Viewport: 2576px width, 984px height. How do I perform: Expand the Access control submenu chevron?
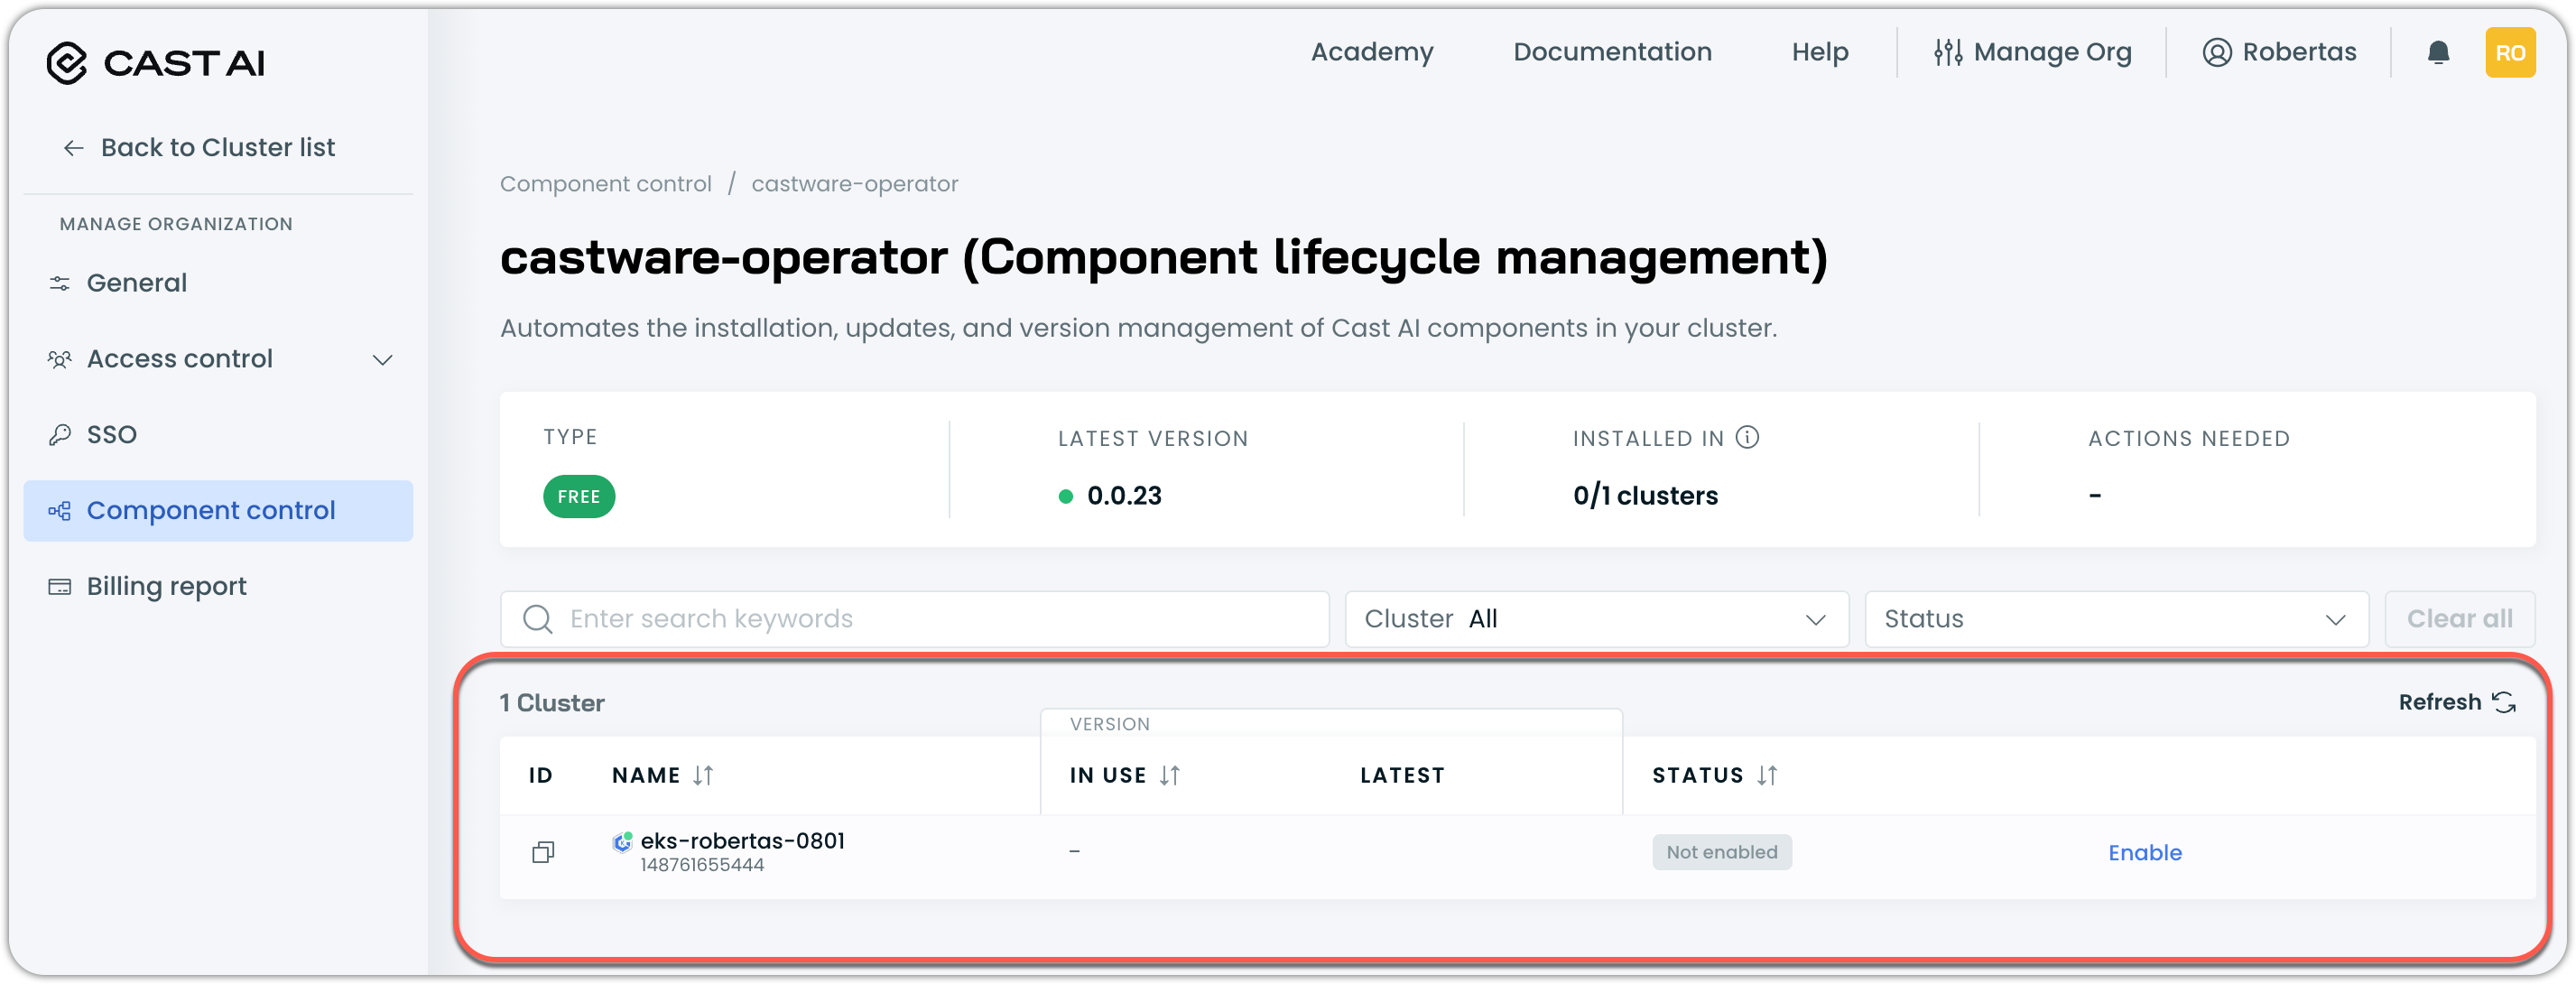[x=382, y=359]
